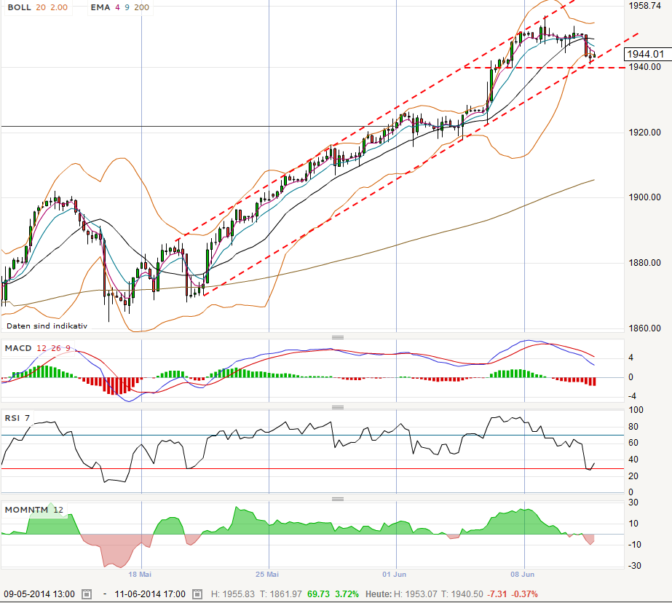Click the splitter handle above the RSI panel

coord(338,407)
